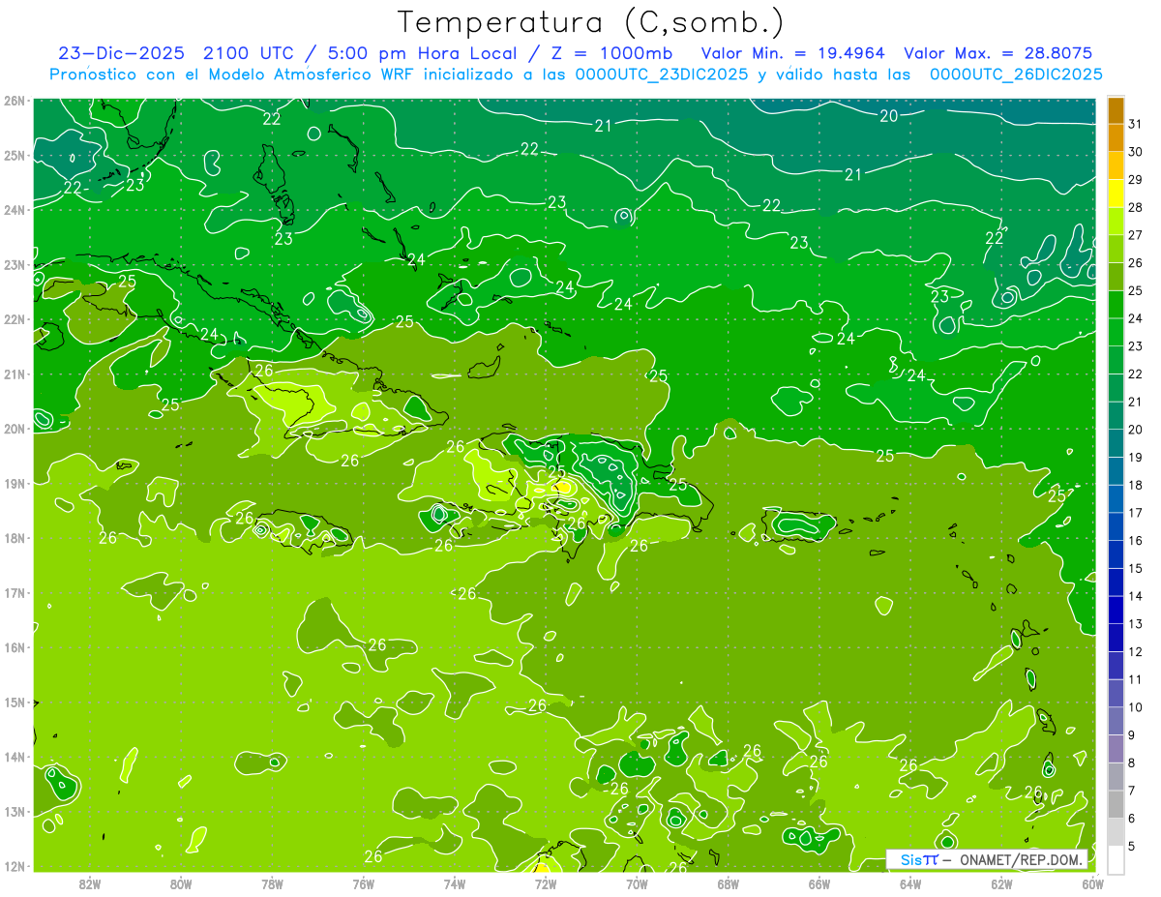Viewport: 1161px width, 897px height.
Task: Click the title "Temperatura (C,somb.)"
Action: pos(591,21)
